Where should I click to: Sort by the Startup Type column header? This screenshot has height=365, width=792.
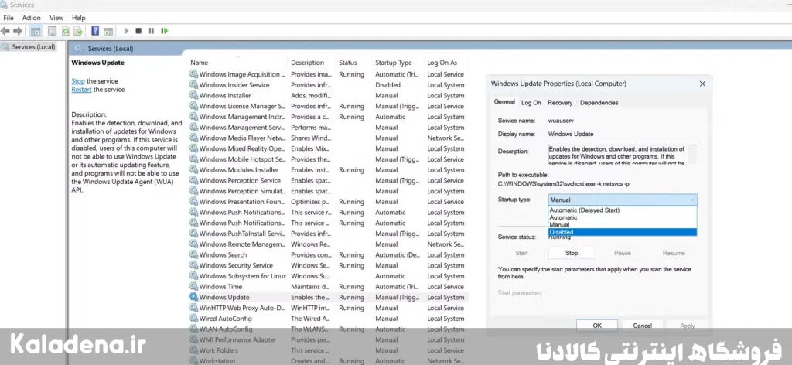pos(398,63)
